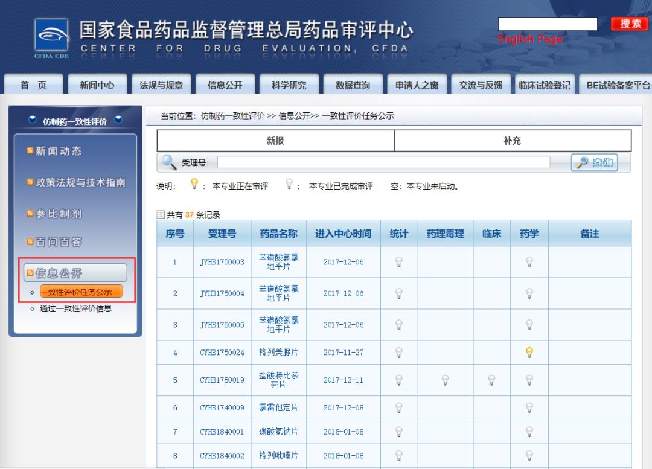This screenshot has height=469, width=652.
Task: Click the 进入中心时间 column header
Action: (343, 234)
